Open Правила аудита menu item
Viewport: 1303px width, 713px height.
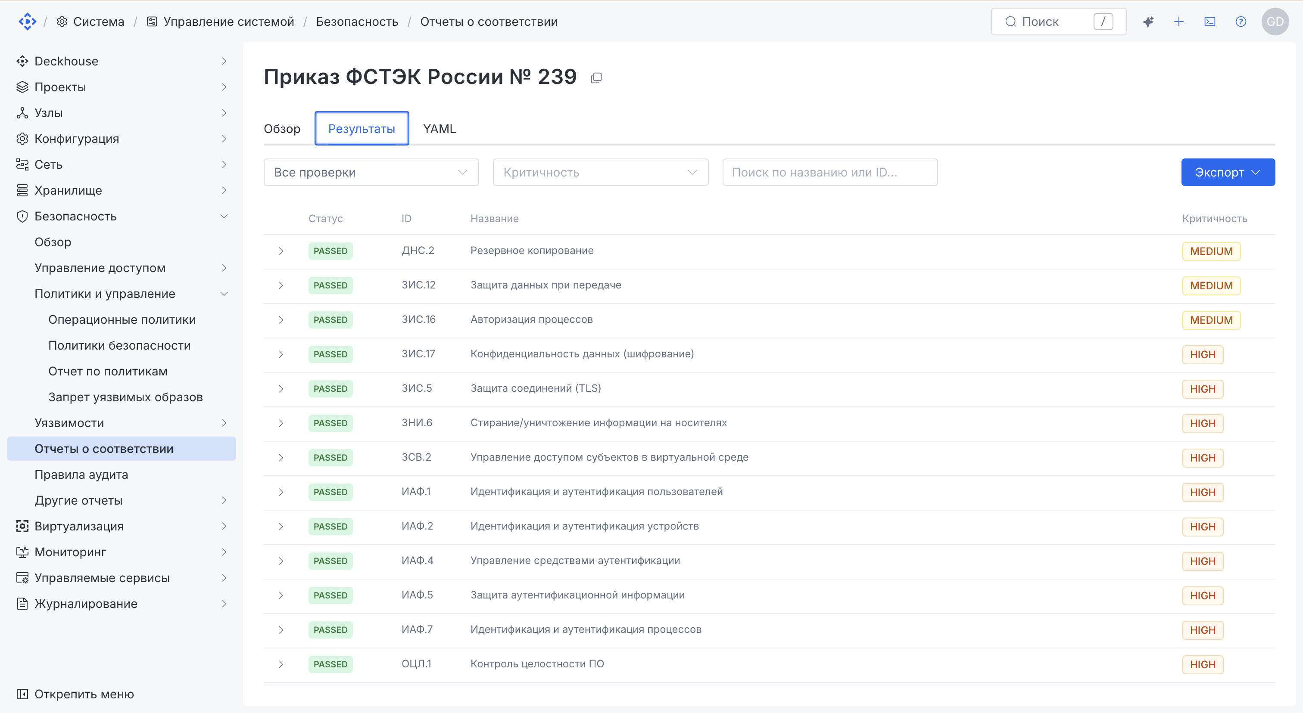(x=81, y=474)
